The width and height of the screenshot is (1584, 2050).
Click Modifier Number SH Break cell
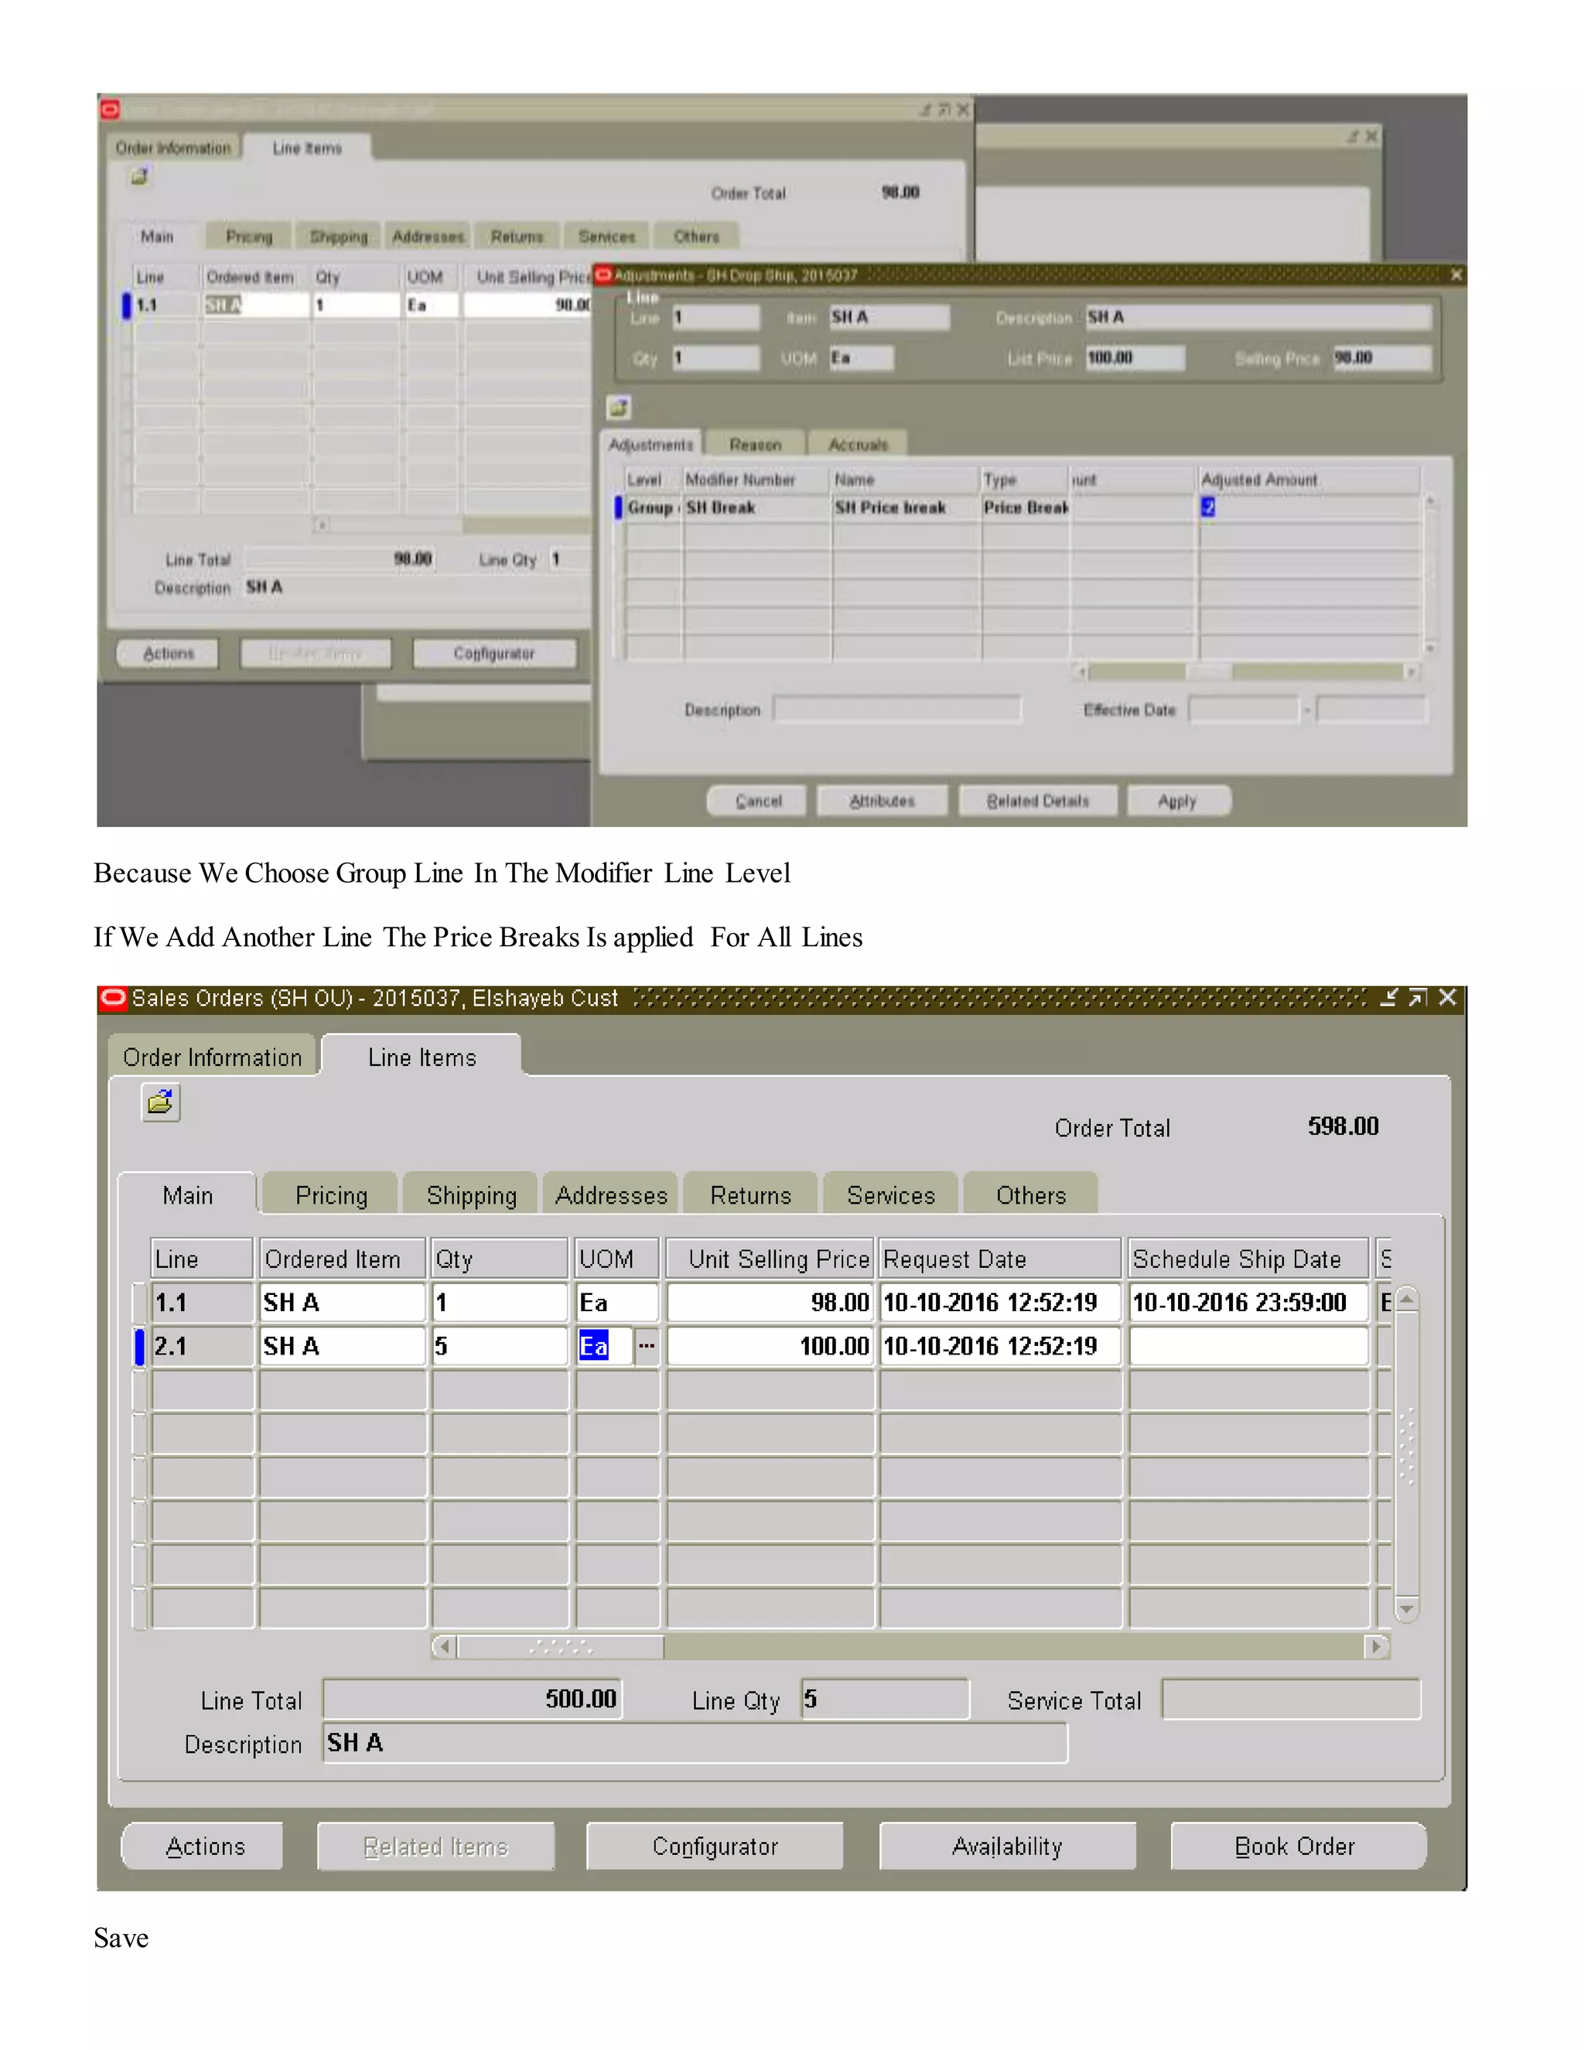(x=756, y=507)
